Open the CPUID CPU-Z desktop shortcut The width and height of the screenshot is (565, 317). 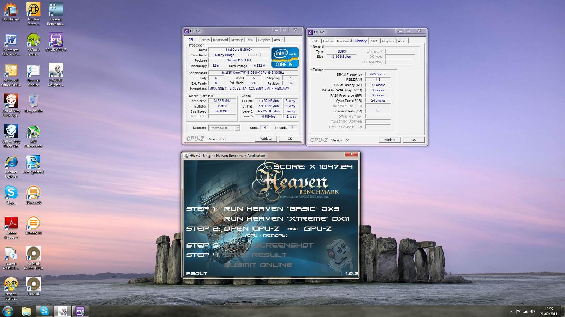coord(56,43)
